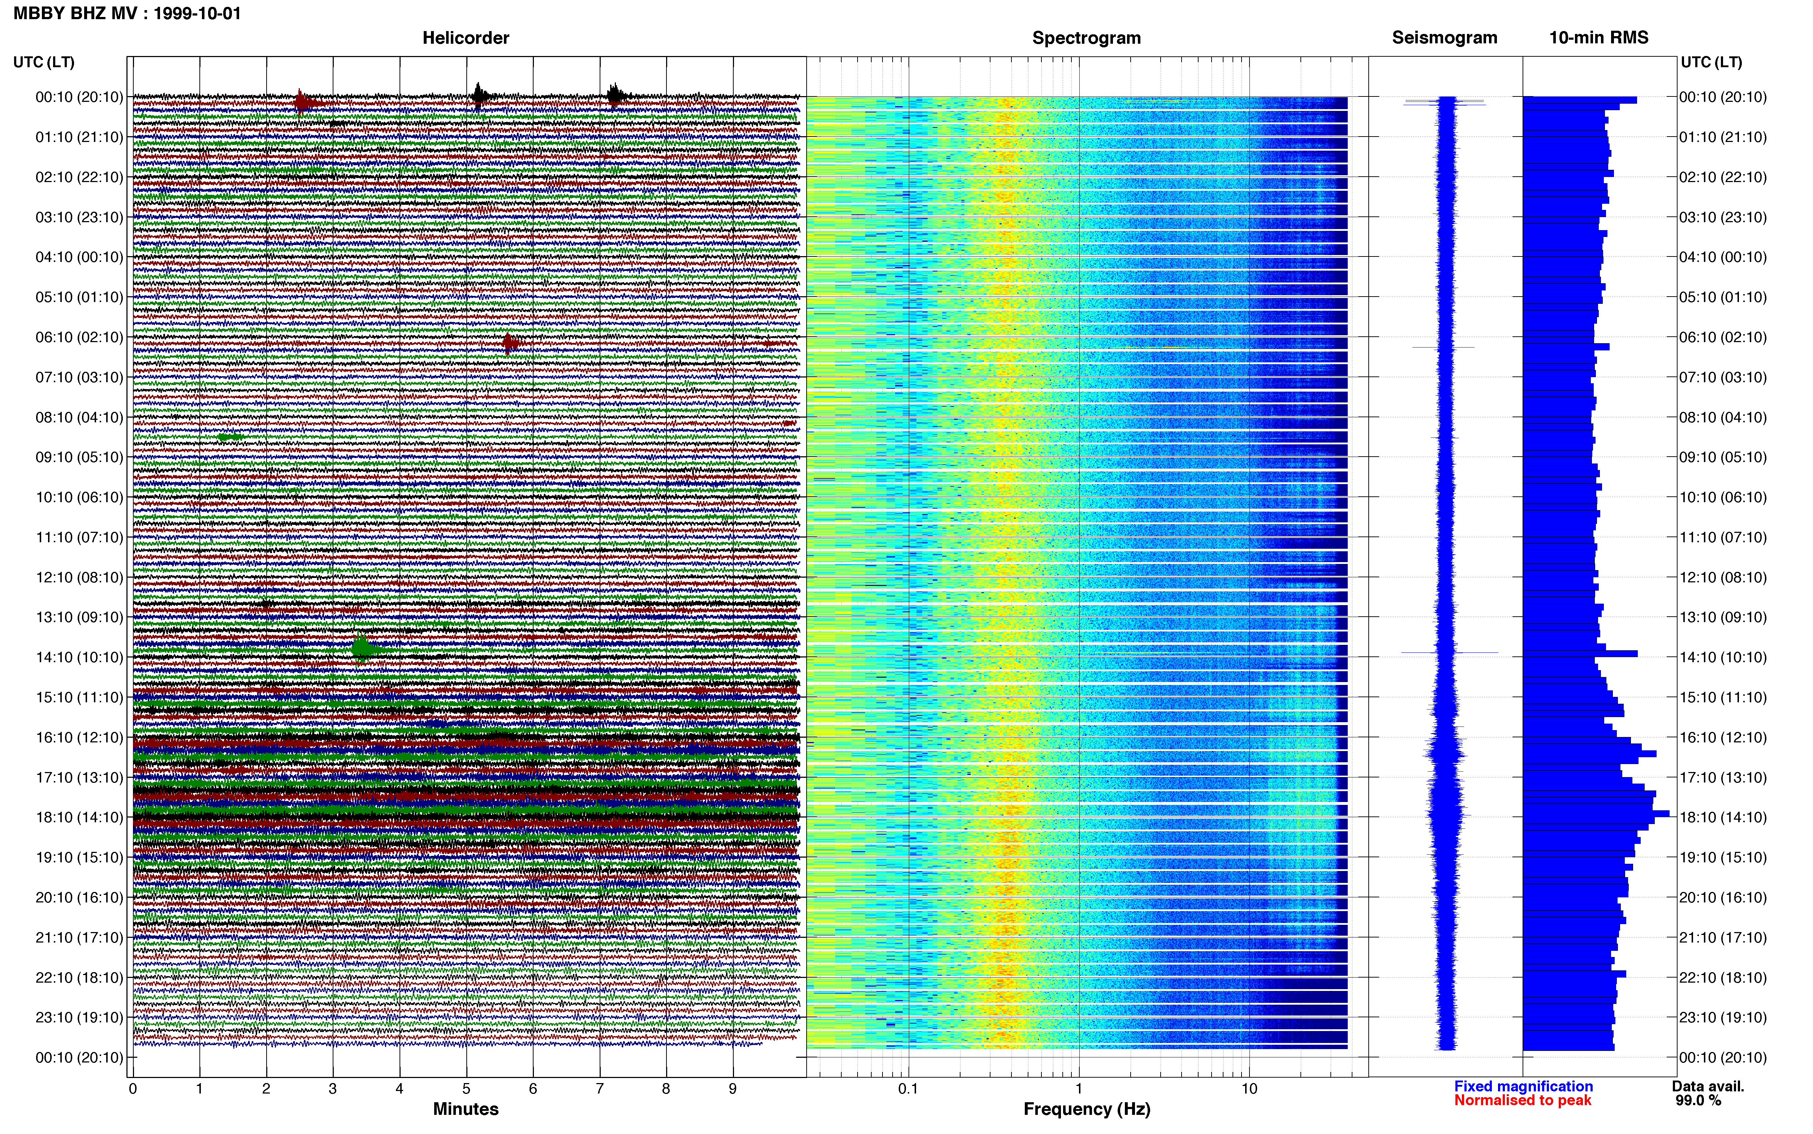1813x1134 pixels.
Task: Click the left 'UTC (LT)' axis label
Action: 44,62
